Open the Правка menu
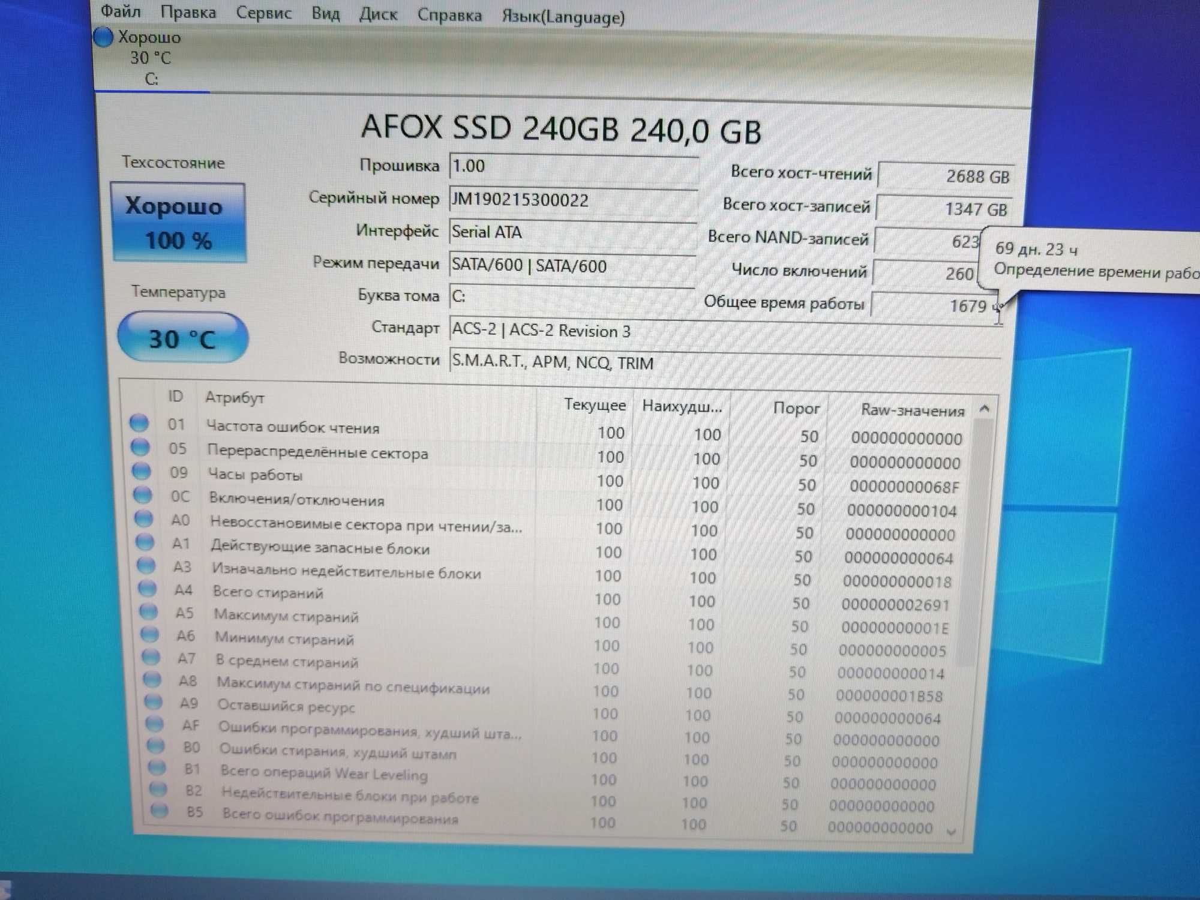 [x=188, y=11]
